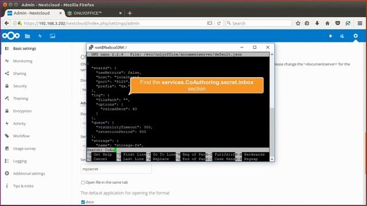
Task: Open Theming settings section
Action: pos(21,98)
